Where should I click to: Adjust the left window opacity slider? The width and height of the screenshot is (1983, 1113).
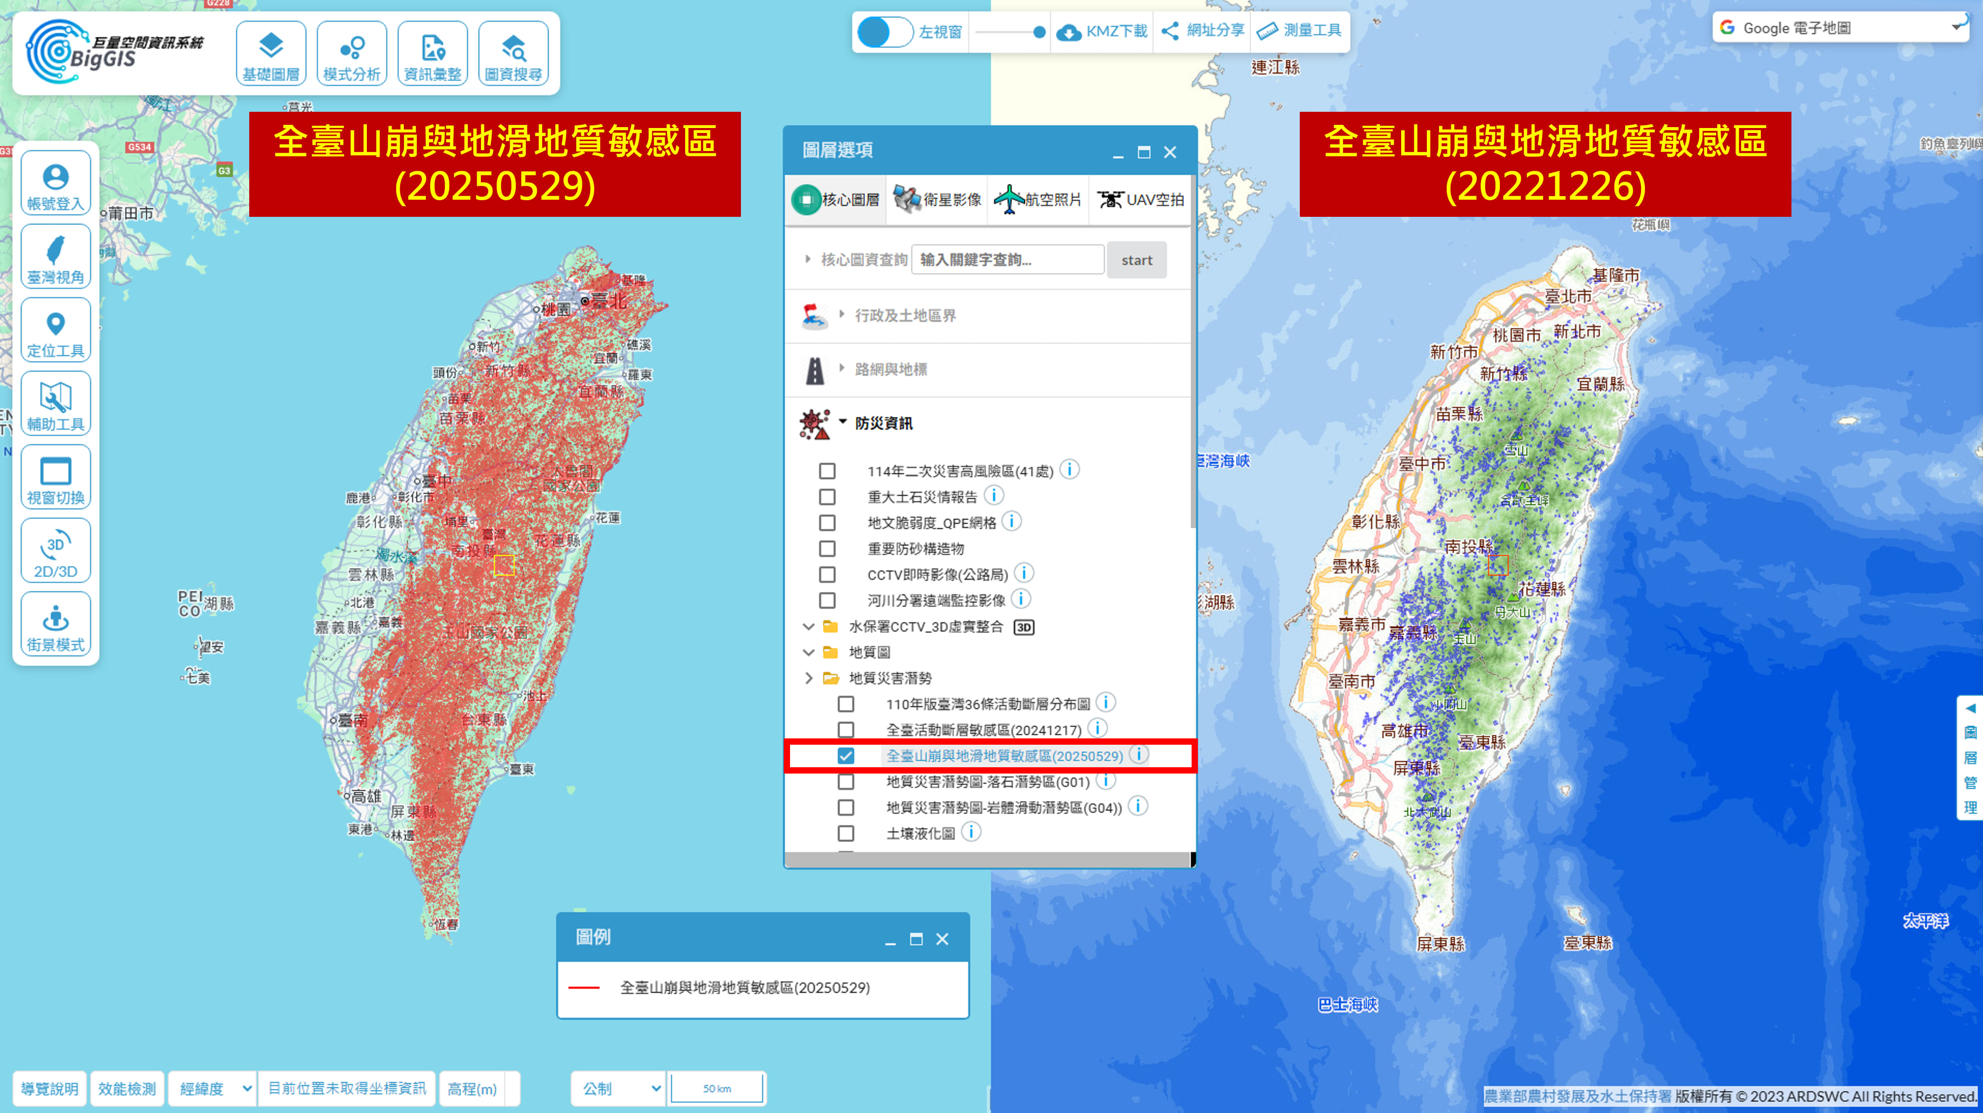(1038, 32)
